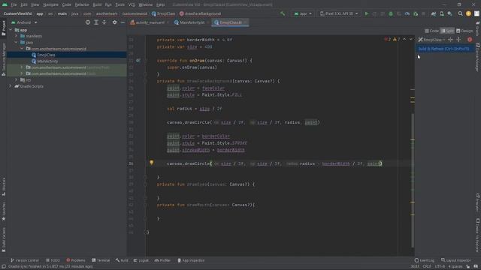The image size is (481, 270).
Task: Open the Logcat tool window
Action: point(141,260)
